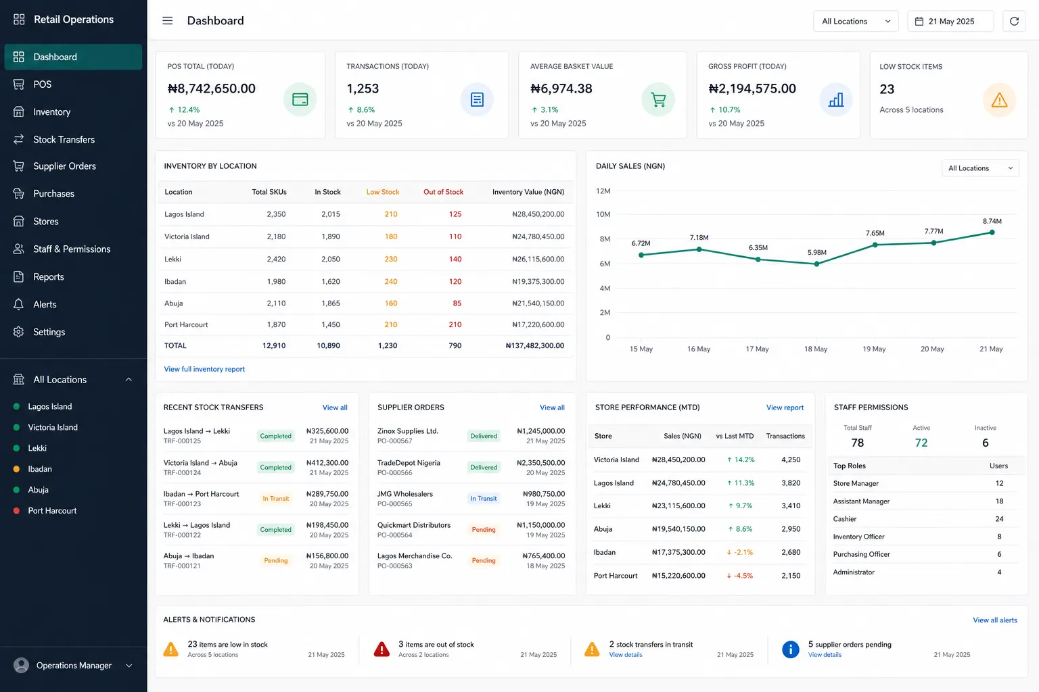Click the TOTAL inventory value ₦137,482,300.00

coord(534,346)
